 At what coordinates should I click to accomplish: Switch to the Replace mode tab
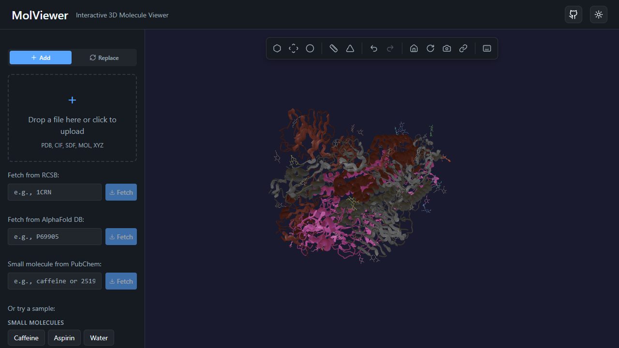pos(104,58)
